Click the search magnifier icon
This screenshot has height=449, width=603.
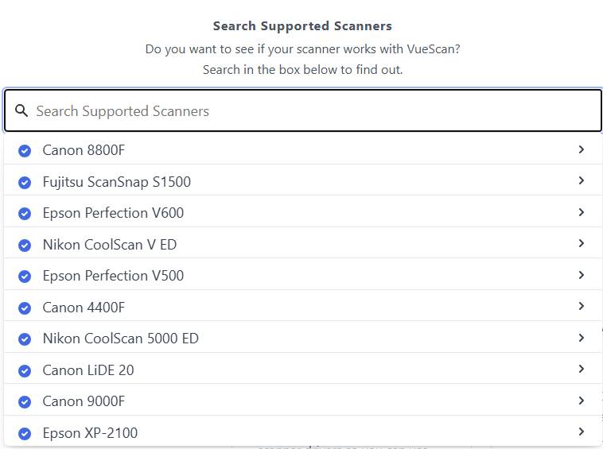pos(22,111)
